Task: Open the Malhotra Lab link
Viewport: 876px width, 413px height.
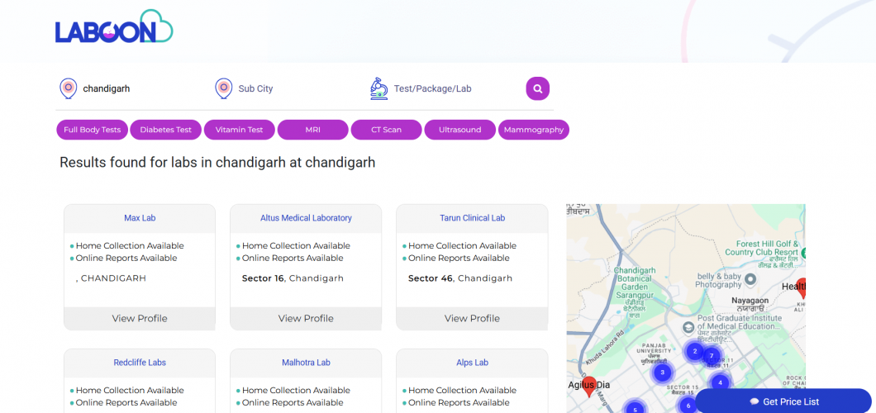Action: coord(306,363)
